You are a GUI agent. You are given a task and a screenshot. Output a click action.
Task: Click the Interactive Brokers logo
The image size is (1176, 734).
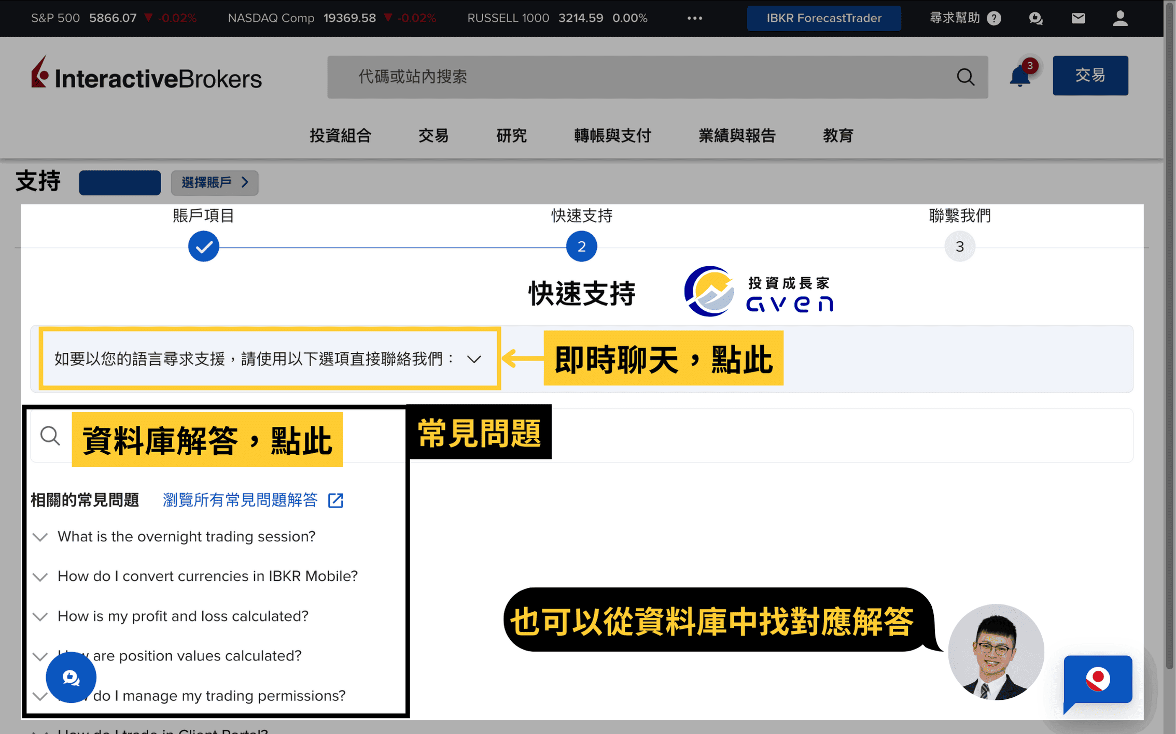point(146,74)
